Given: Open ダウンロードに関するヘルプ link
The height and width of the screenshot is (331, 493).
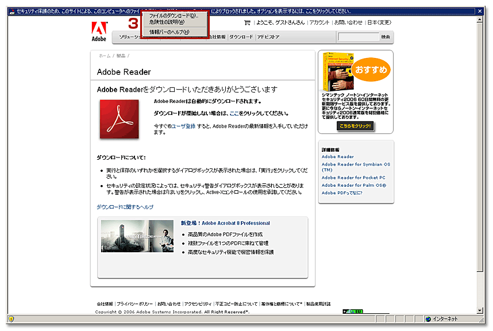Looking at the screenshot, I should tap(125, 207).
